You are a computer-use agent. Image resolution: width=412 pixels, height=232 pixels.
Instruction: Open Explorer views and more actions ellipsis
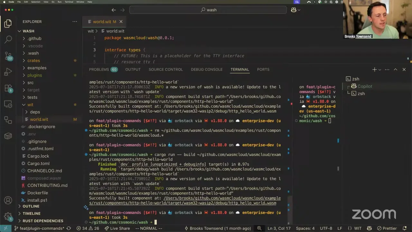pos(75,22)
